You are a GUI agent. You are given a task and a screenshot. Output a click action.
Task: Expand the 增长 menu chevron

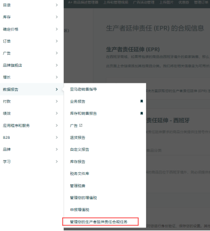[x=56, y=77]
